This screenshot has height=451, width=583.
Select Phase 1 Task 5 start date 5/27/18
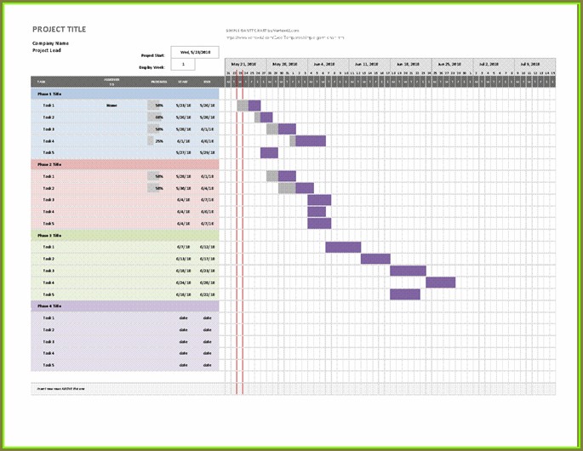click(x=183, y=153)
